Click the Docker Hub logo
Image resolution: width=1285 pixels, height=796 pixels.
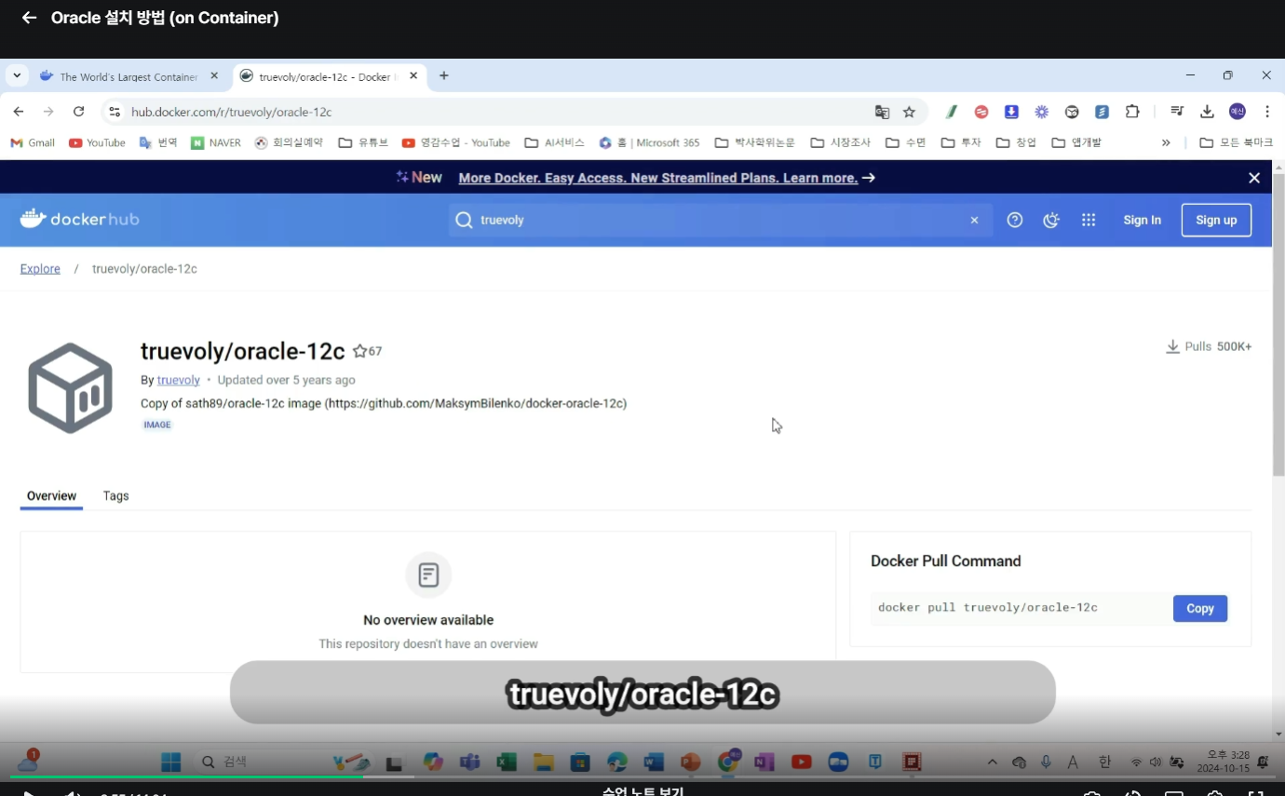coord(79,220)
